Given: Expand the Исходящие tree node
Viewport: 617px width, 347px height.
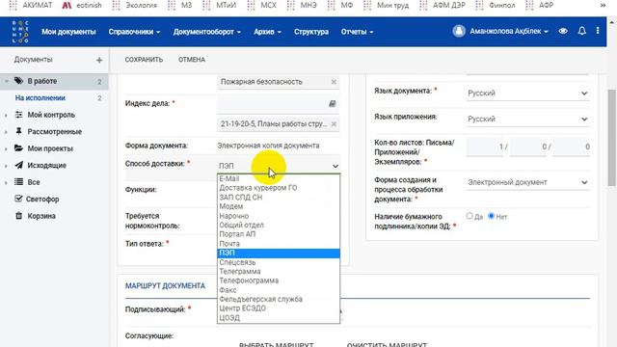Looking at the screenshot, I should [6, 166].
